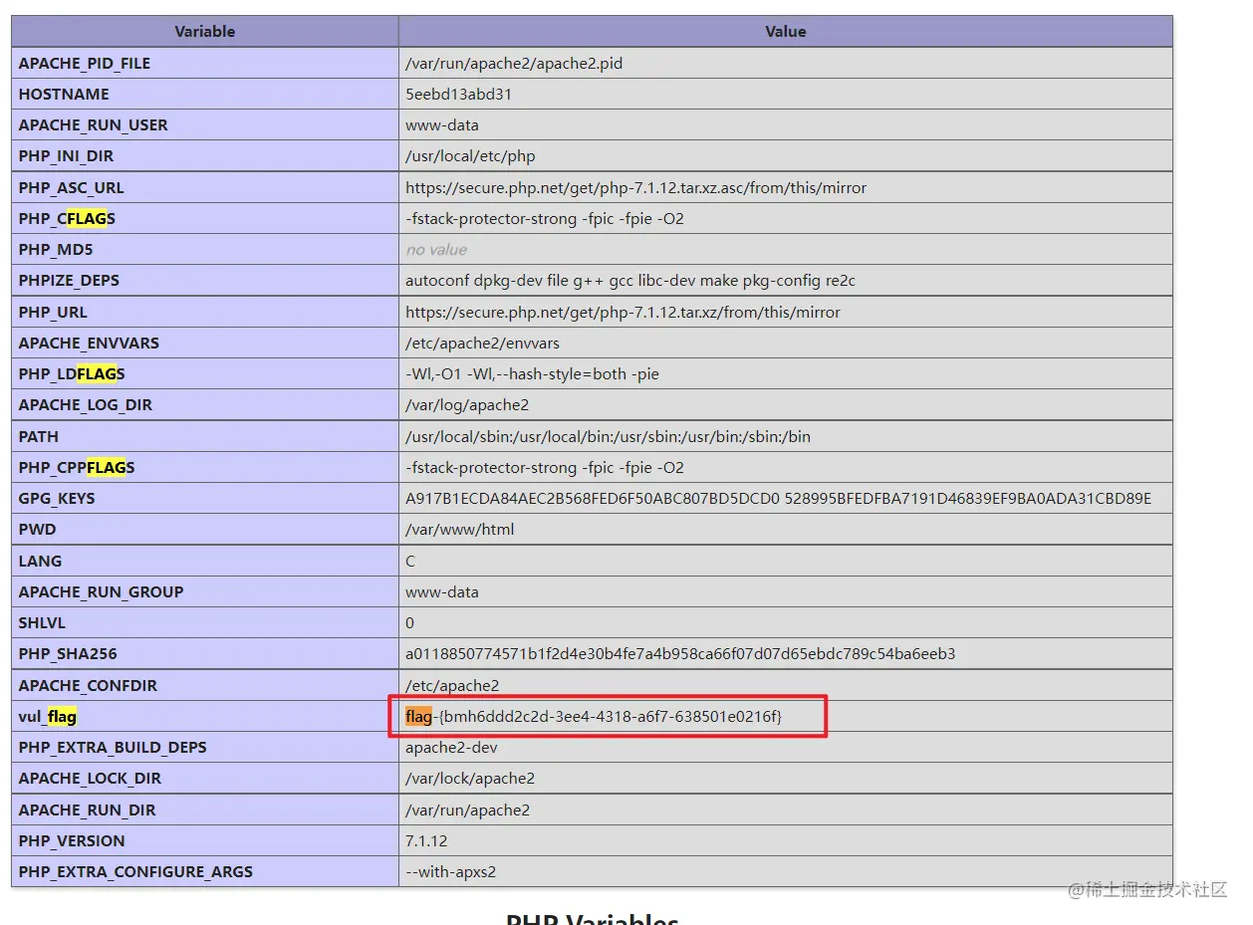Click the php-7.1.12.tar.xz/from/this/mirror value
Image resolution: width=1253 pixels, height=925 pixels.
point(623,313)
